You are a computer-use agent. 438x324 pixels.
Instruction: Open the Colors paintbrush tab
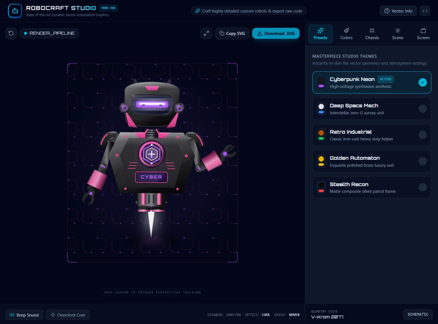click(x=346, y=34)
